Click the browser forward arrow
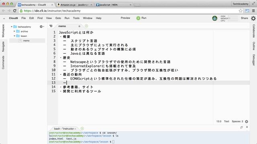The height and width of the screenshot is (144, 257). pos(9,11)
